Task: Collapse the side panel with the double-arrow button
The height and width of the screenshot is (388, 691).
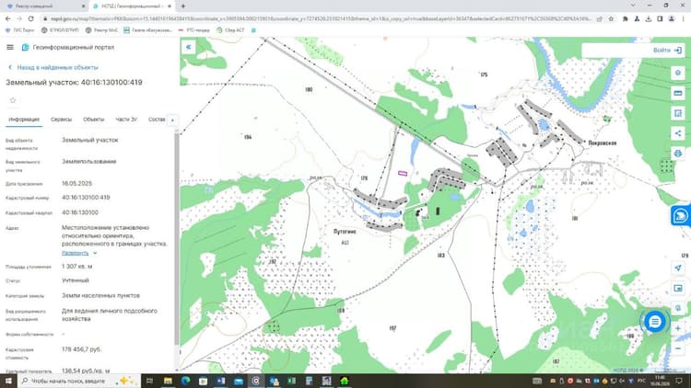Action: (x=188, y=47)
